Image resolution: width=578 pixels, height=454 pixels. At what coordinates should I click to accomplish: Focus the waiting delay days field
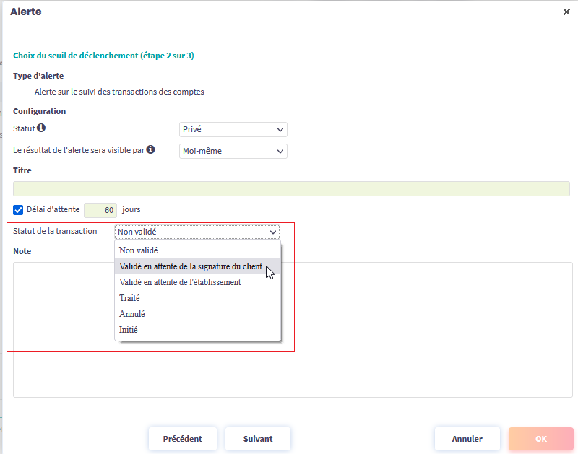(x=101, y=210)
